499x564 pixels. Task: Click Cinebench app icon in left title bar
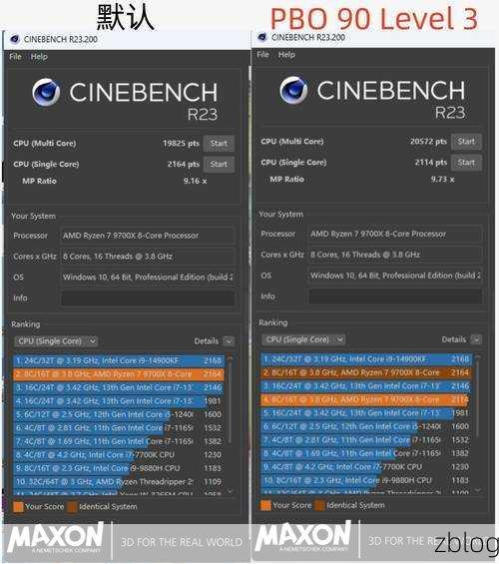tap(15, 39)
